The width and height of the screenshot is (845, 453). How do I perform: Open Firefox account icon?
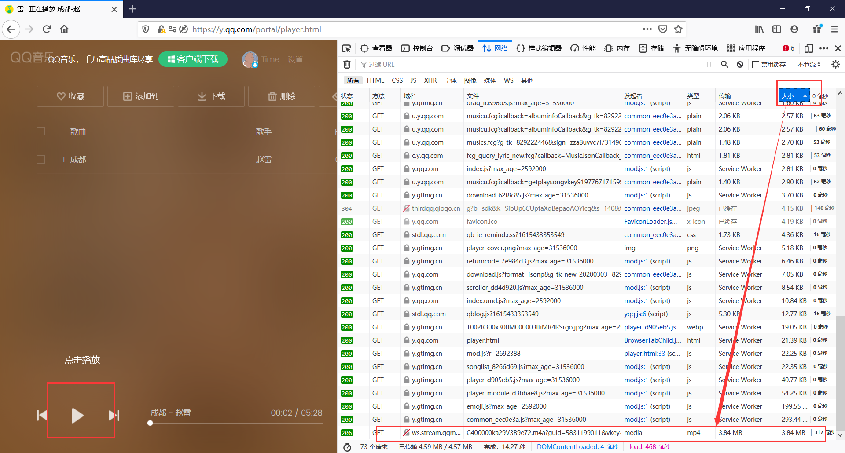(x=794, y=29)
